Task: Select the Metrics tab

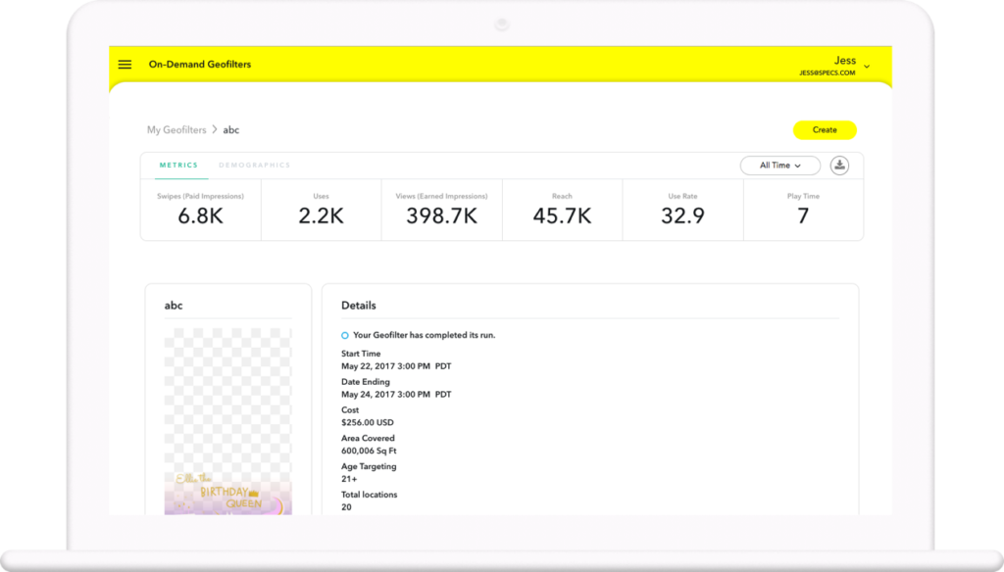Action: point(178,165)
